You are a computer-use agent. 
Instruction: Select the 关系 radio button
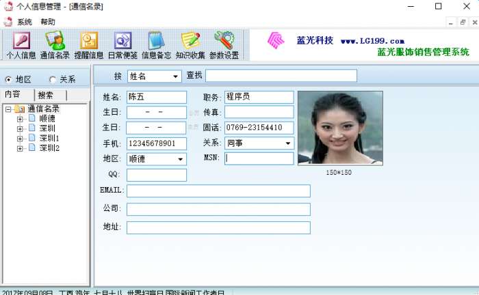click(53, 79)
